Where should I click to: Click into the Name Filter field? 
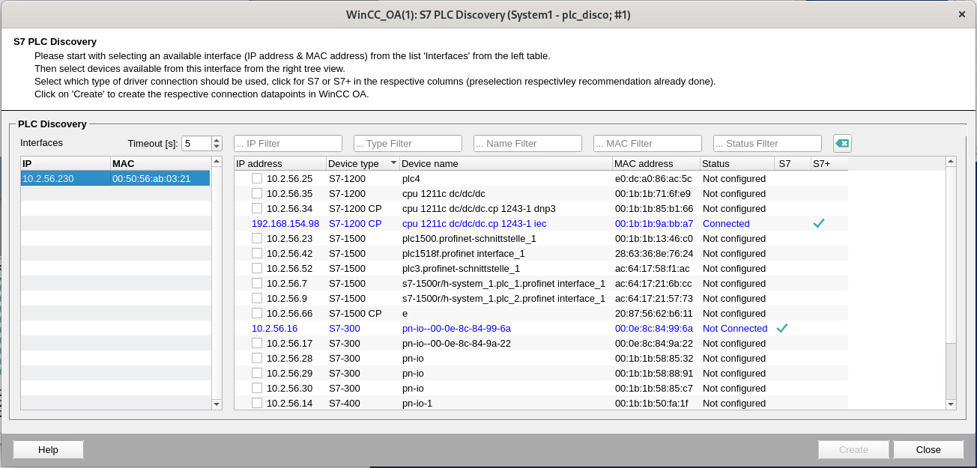pos(527,143)
